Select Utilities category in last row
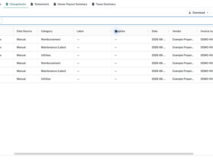213x160 pixels. [x=46, y=79]
